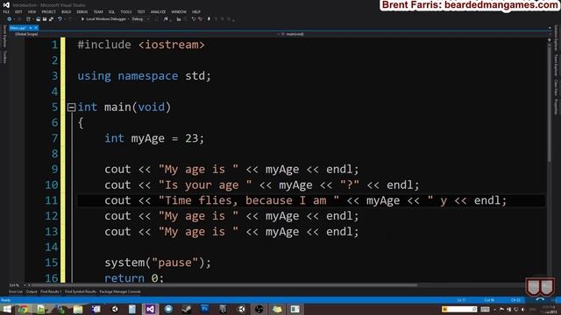Open the Server Explorer side panel tab
Viewport: 561px width, 315px height.
4,36
